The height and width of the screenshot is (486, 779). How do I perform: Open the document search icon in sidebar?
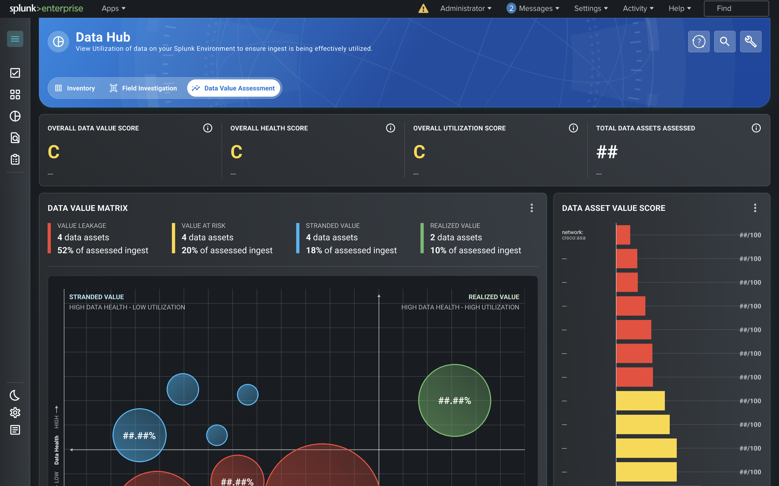click(15, 138)
